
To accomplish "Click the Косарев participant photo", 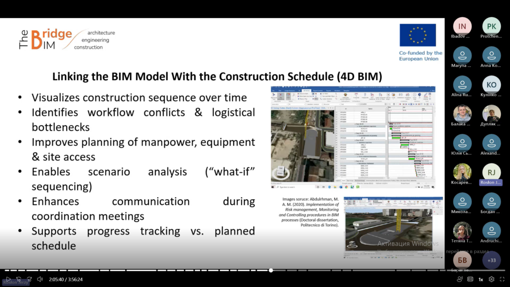I will pos(462,172).
